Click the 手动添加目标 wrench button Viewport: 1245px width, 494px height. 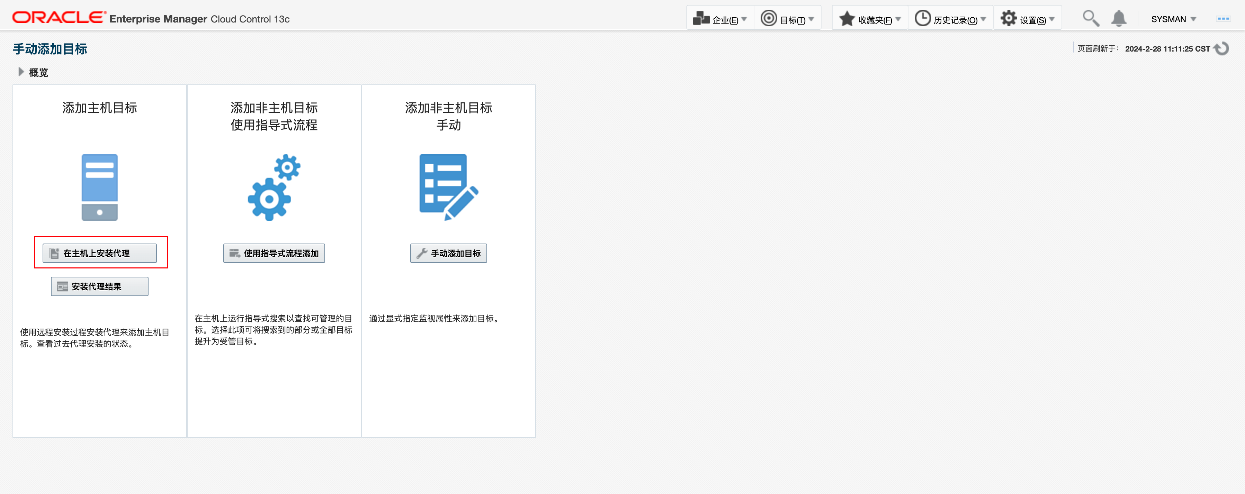(x=448, y=253)
